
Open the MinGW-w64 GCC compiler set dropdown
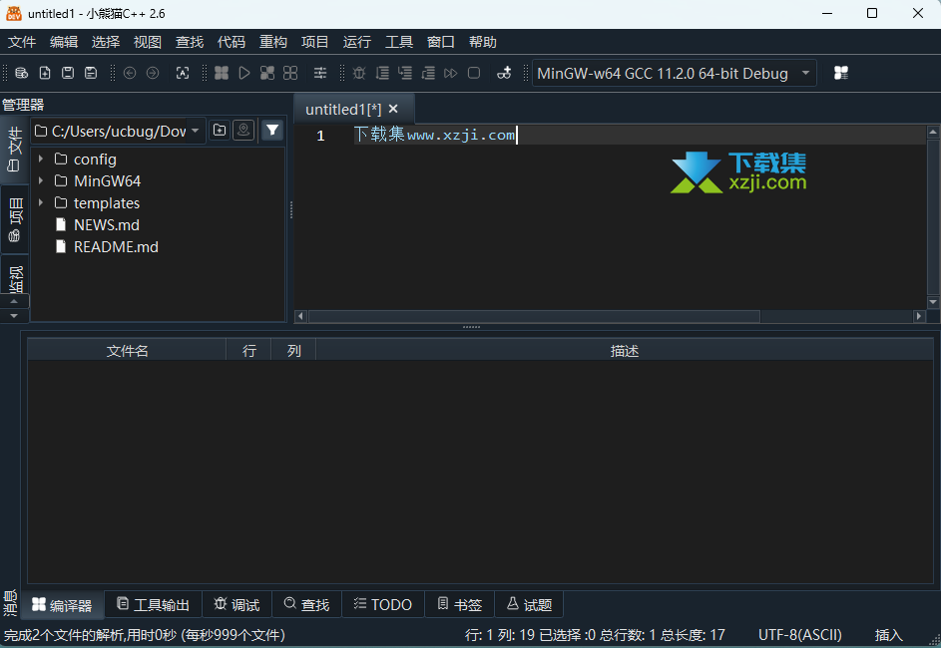pyautogui.click(x=675, y=73)
